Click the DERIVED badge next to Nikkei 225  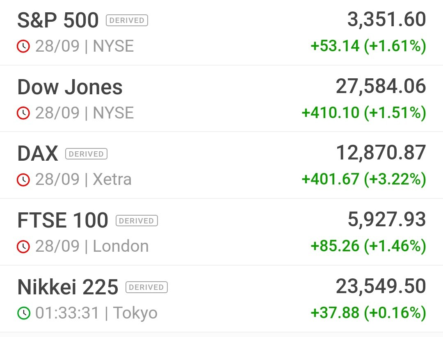(146, 287)
